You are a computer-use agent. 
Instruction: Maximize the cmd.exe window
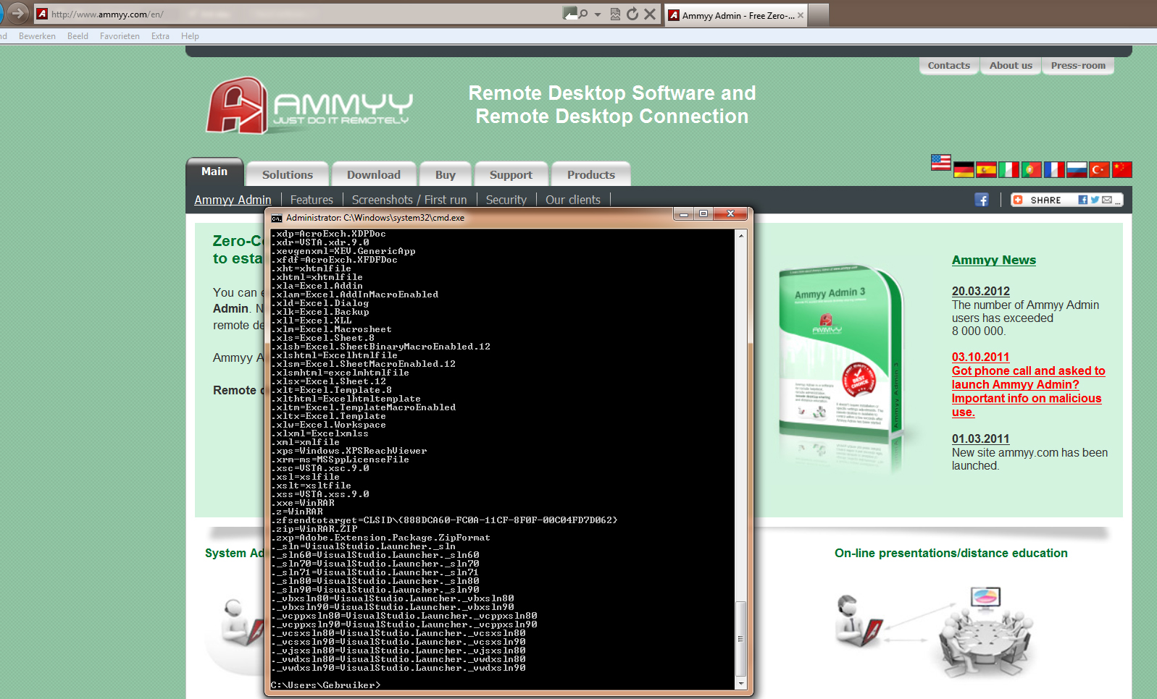[x=703, y=214]
